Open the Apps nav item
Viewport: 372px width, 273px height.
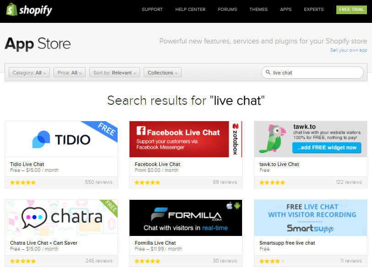[x=286, y=10]
